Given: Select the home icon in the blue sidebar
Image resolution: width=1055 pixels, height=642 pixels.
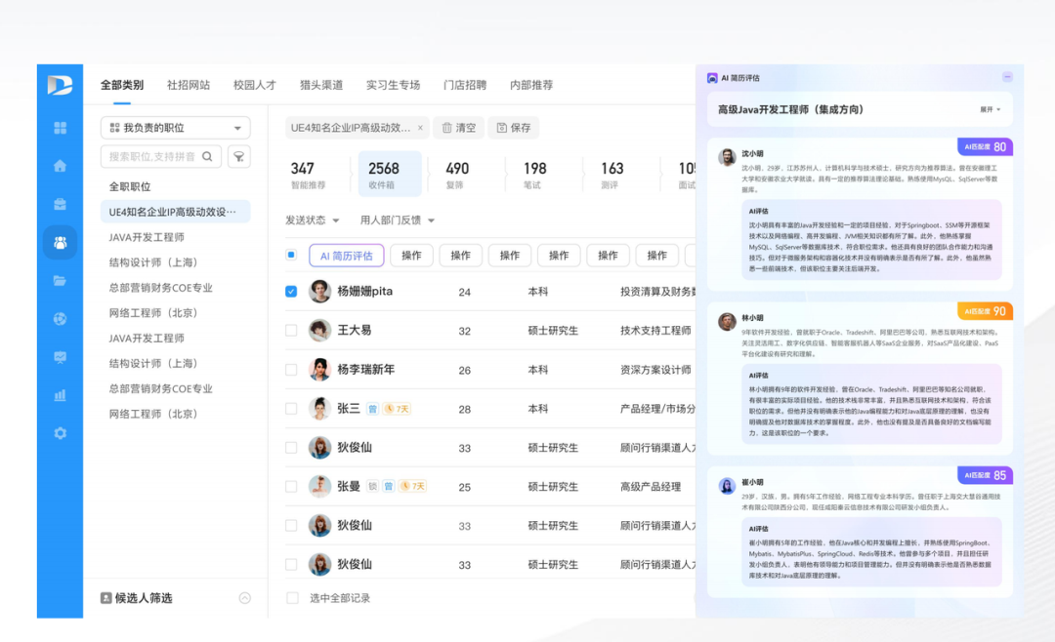Looking at the screenshot, I should point(59,168).
